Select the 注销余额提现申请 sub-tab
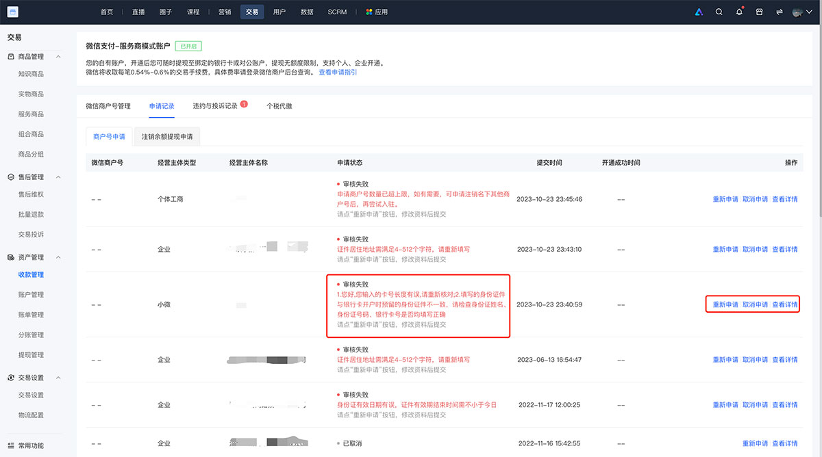 click(x=166, y=137)
